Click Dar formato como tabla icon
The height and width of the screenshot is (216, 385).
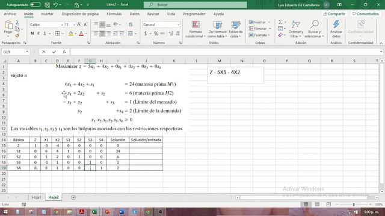(x=218, y=29)
